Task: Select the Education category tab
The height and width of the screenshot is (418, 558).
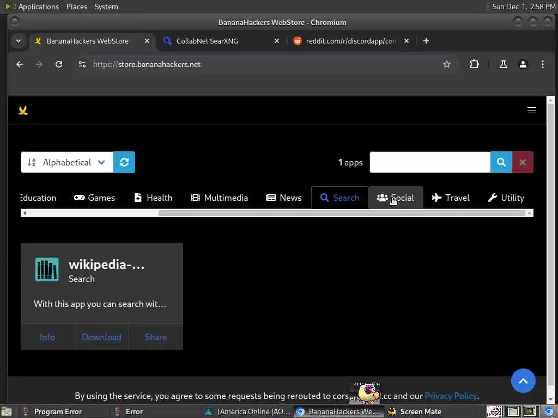Action: coord(38,198)
